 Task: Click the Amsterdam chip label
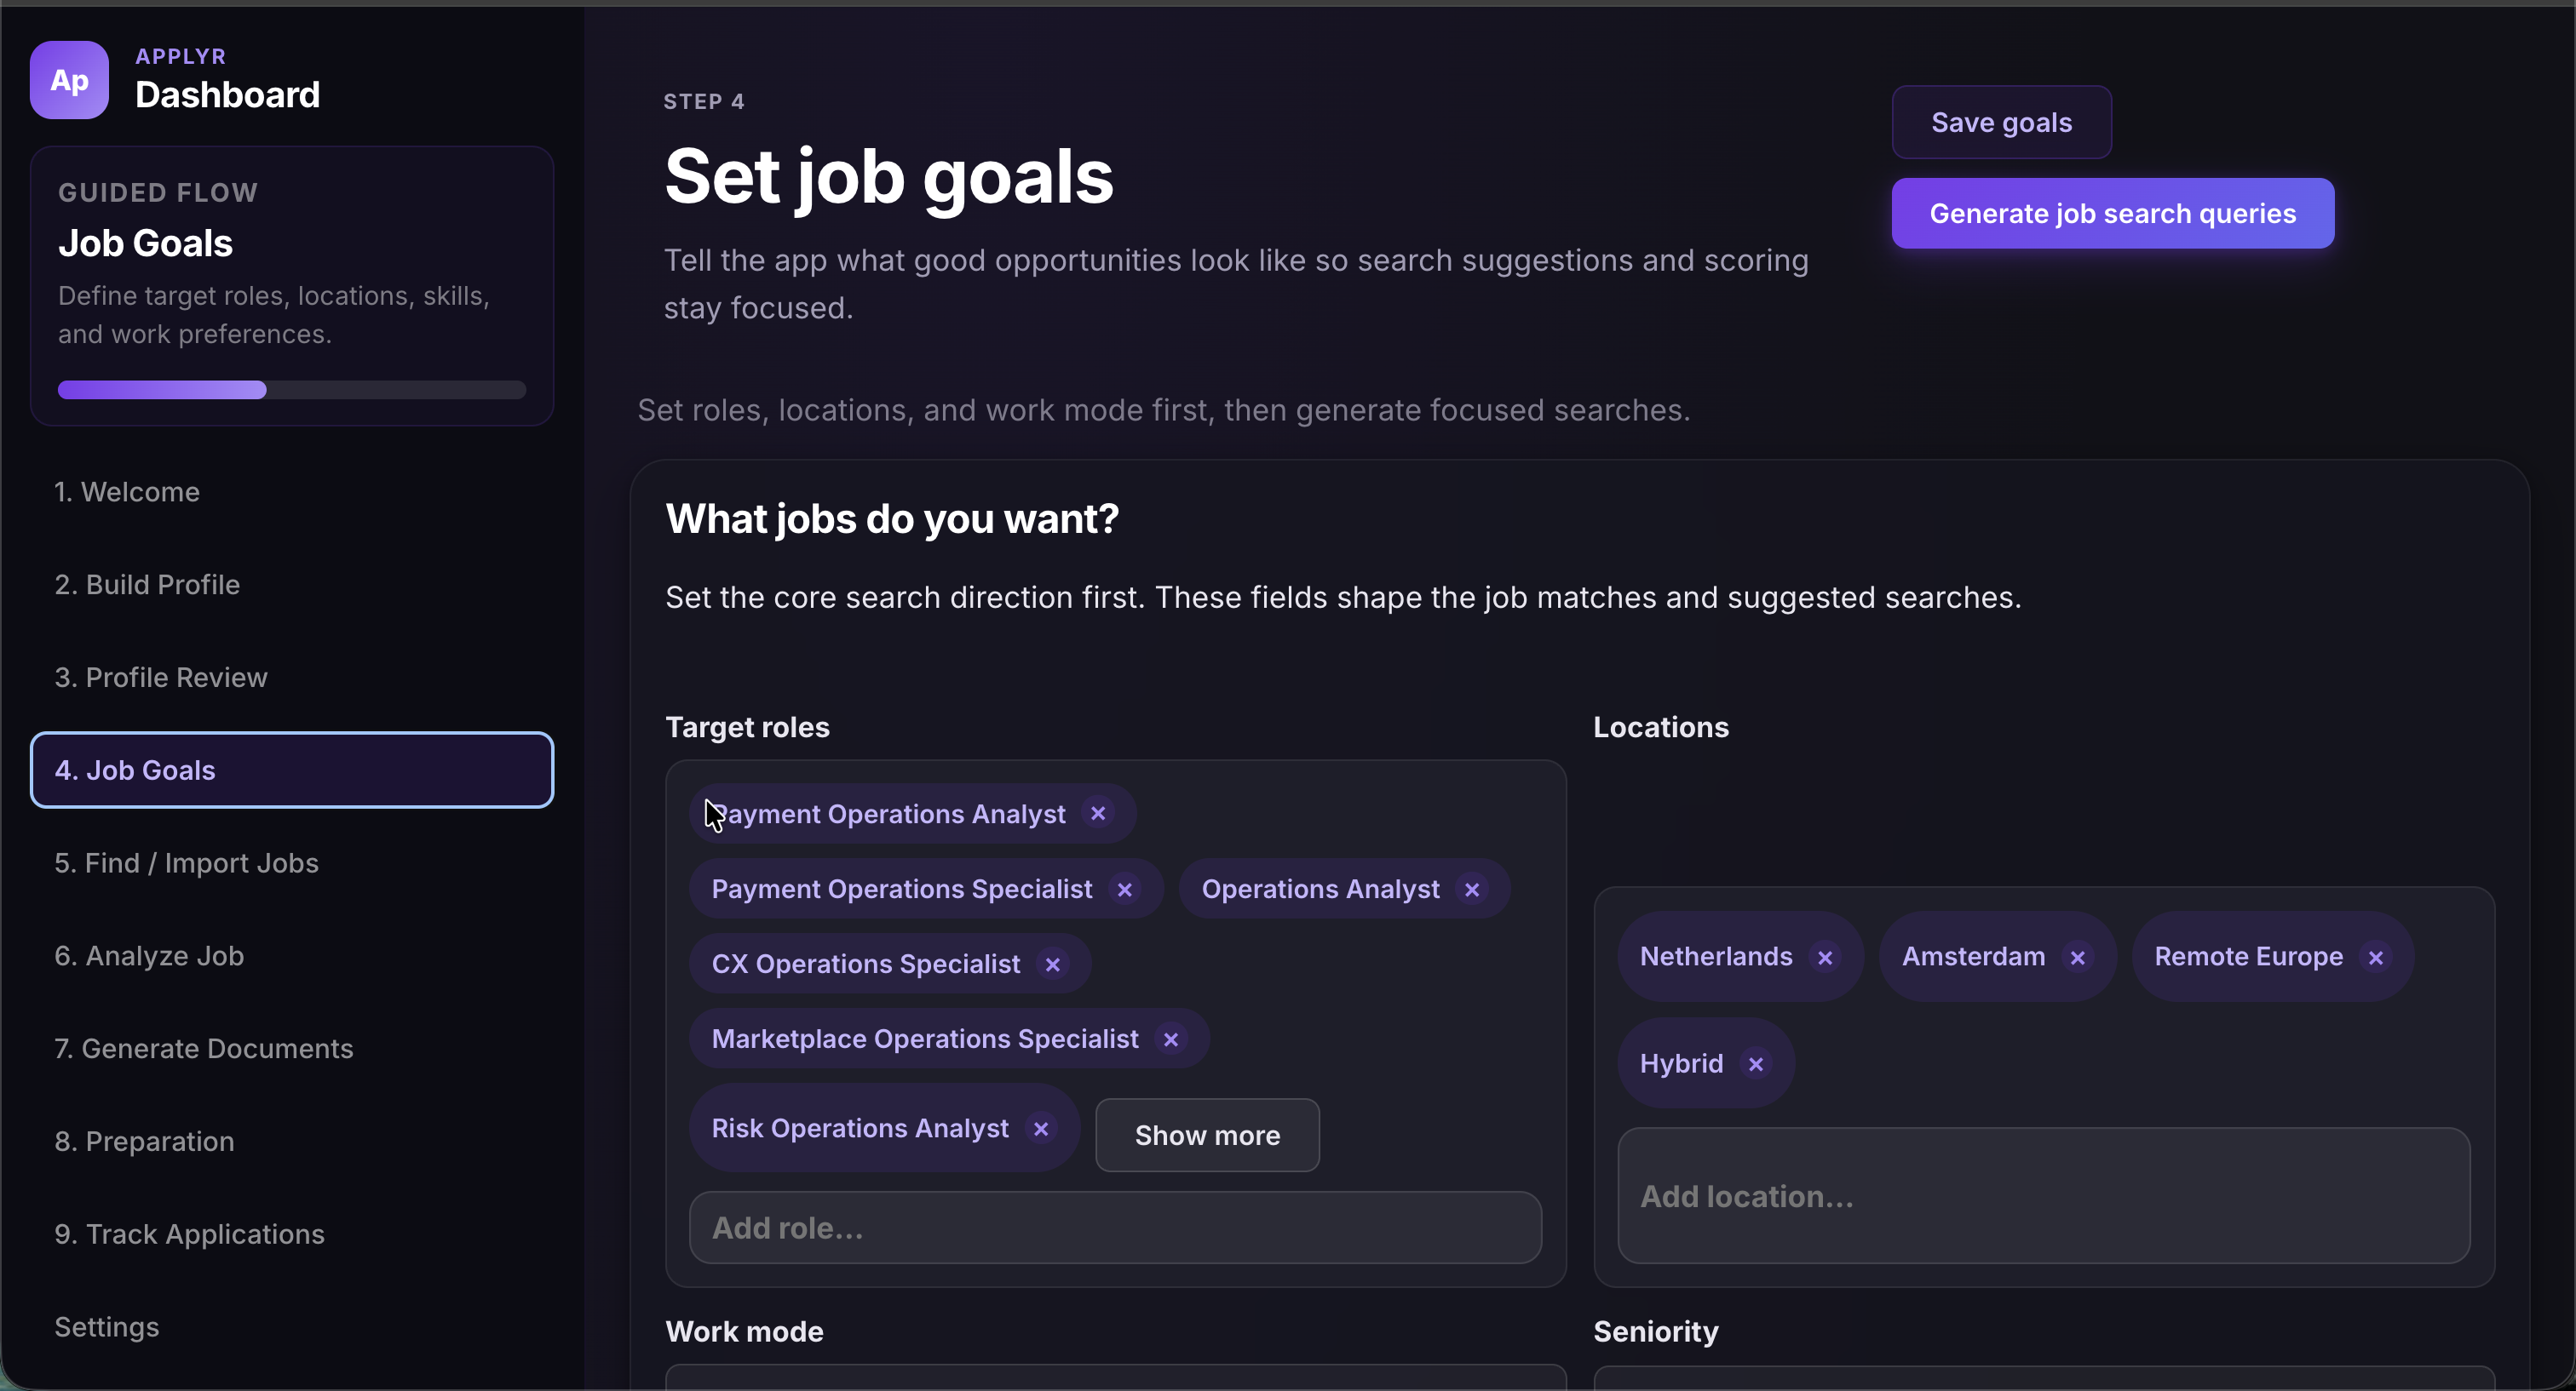pos(1973,958)
